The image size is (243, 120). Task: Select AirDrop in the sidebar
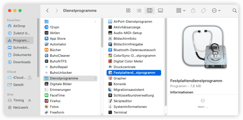pyautogui.click(x=19, y=26)
